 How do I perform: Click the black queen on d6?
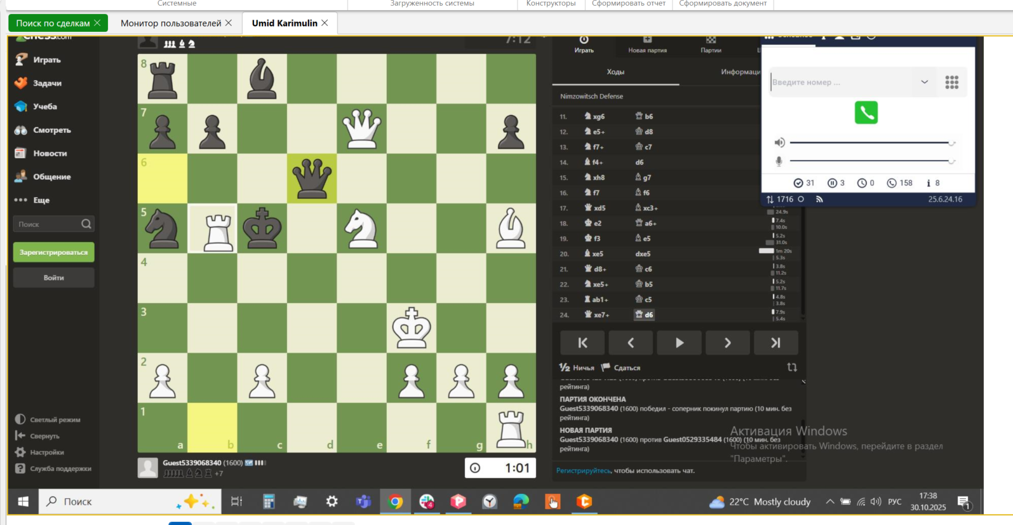tap(312, 178)
